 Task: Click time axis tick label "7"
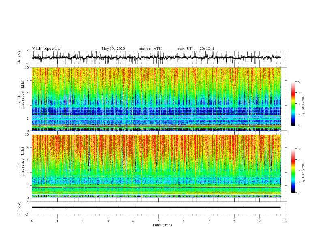[209, 221]
